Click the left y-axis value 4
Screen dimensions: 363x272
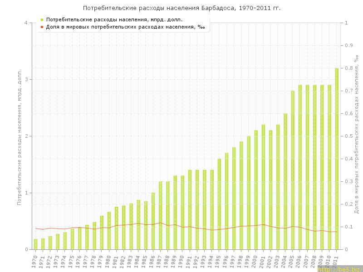tap(25, 23)
